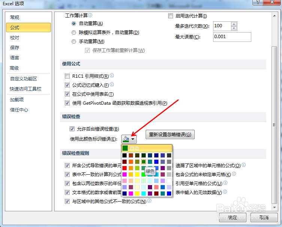Uncheck 包含以两位数表示的年份 checkbox
Screen dimensions: 282x227
pyautogui.click(x=67, y=183)
